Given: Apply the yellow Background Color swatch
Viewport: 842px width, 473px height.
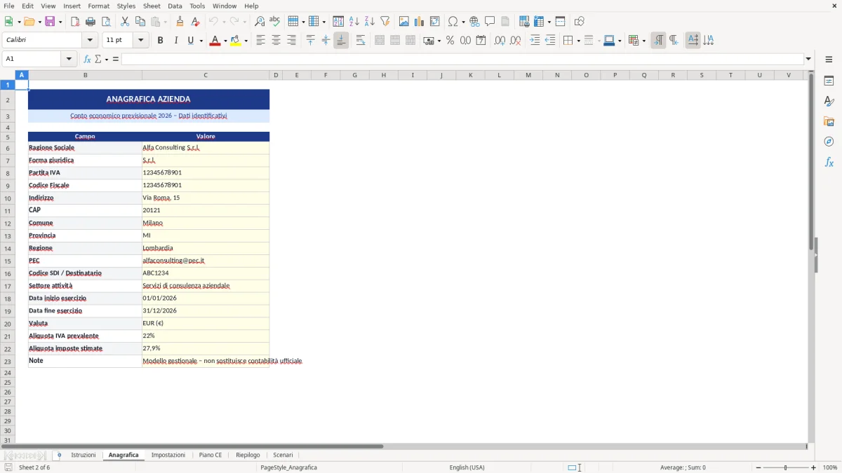Looking at the screenshot, I should (236, 41).
